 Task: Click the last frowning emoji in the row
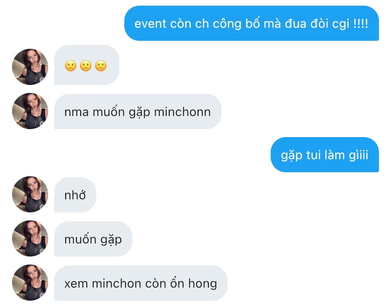click(101, 66)
